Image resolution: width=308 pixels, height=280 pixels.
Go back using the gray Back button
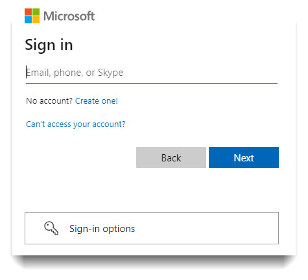click(x=171, y=157)
